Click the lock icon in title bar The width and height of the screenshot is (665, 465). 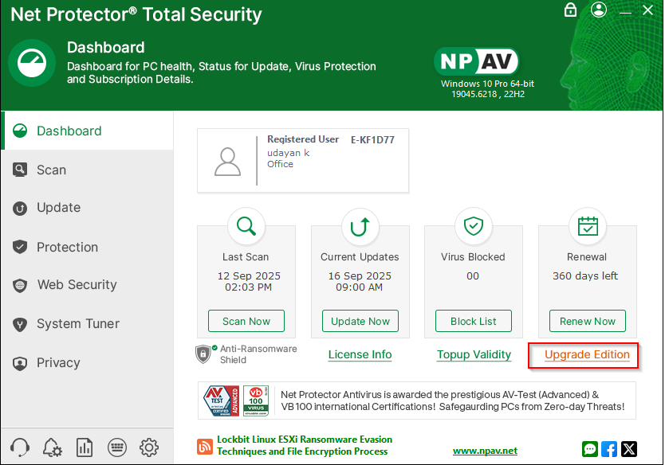click(x=570, y=10)
